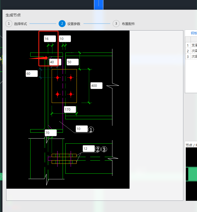
Task: Select table row 3 in the plate list
Action: click(x=194, y=57)
